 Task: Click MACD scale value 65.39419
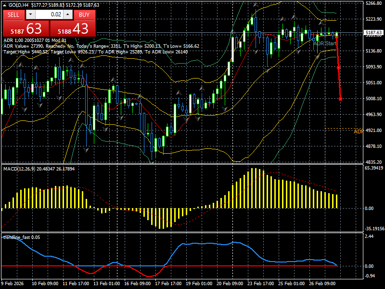click(x=374, y=168)
